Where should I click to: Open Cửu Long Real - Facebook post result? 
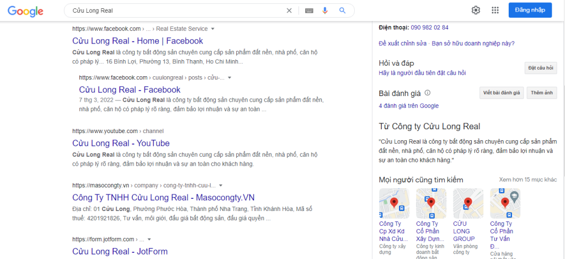[x=130, y=89]
